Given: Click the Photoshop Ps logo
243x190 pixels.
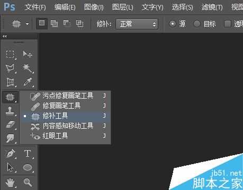Looking at the screenshot, I should [x=10, y=7].
